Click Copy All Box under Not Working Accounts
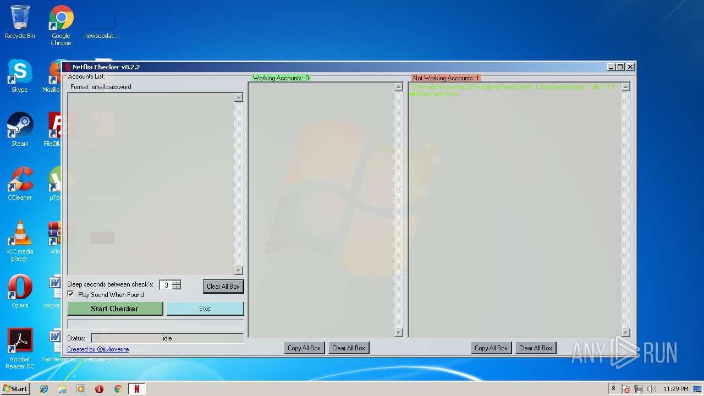Image resolution: width=704 pixels, height=396 pixels. 491,348
